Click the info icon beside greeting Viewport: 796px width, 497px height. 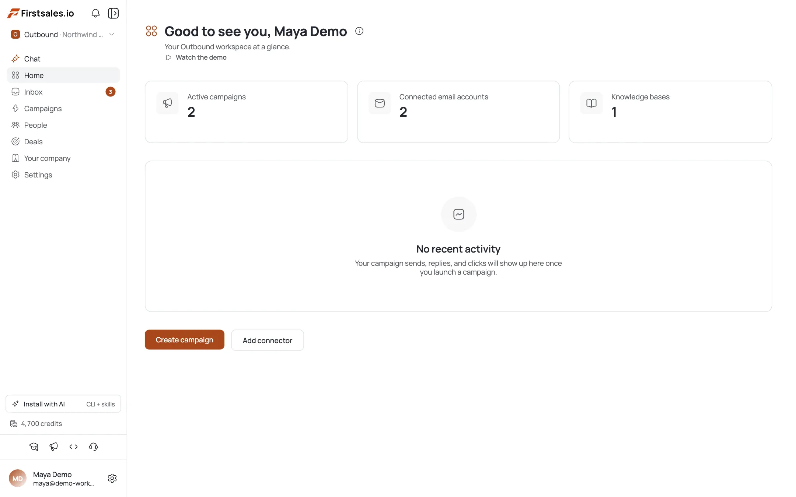(x=359, y=31)
